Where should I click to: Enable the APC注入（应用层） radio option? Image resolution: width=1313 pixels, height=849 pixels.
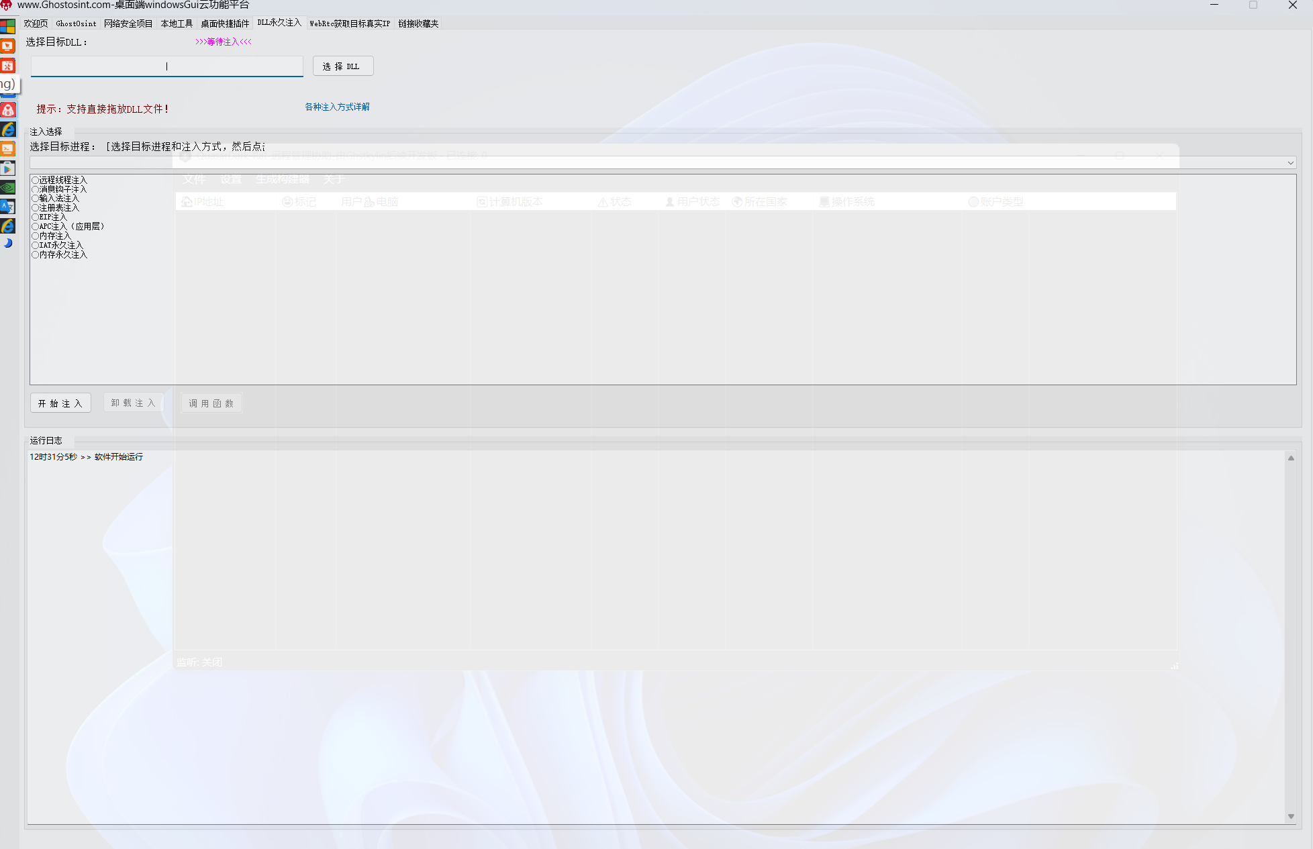coord(36,227)
